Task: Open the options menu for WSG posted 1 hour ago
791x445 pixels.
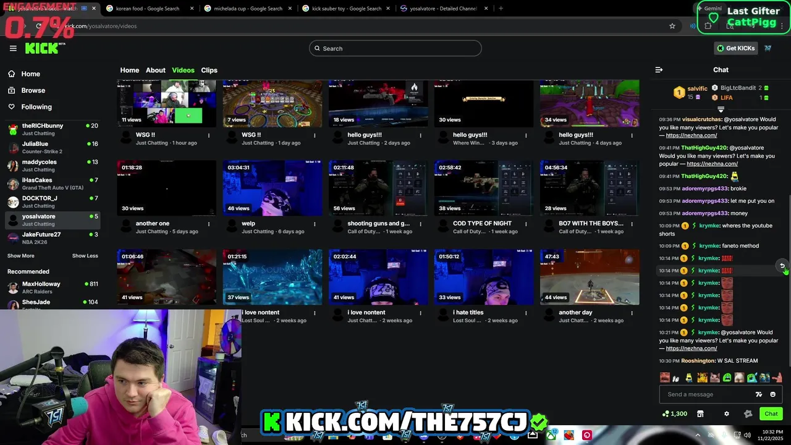Action: [209, 135]
